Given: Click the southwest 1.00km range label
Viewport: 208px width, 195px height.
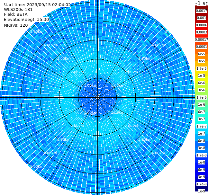Looking at the screenshot, I should pos(91,112).
